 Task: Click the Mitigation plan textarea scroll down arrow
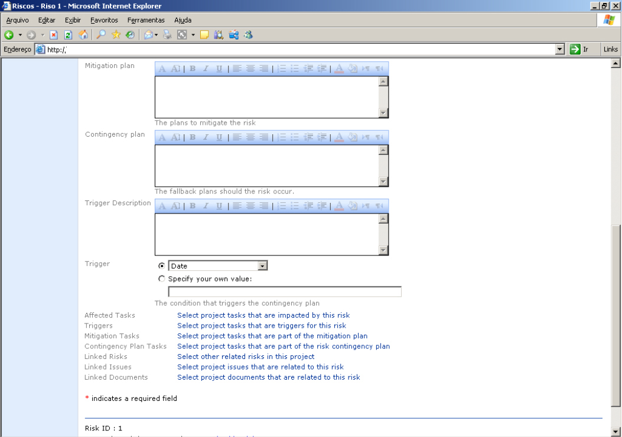(x=383, y=113)
